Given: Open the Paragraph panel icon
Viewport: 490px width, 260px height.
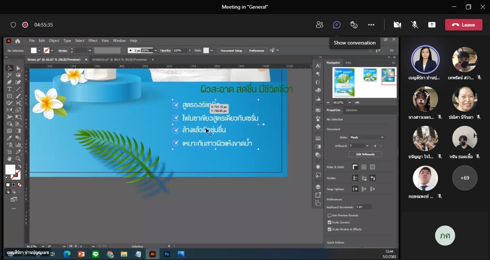Looking at the screenshot, I should [318, 74].
